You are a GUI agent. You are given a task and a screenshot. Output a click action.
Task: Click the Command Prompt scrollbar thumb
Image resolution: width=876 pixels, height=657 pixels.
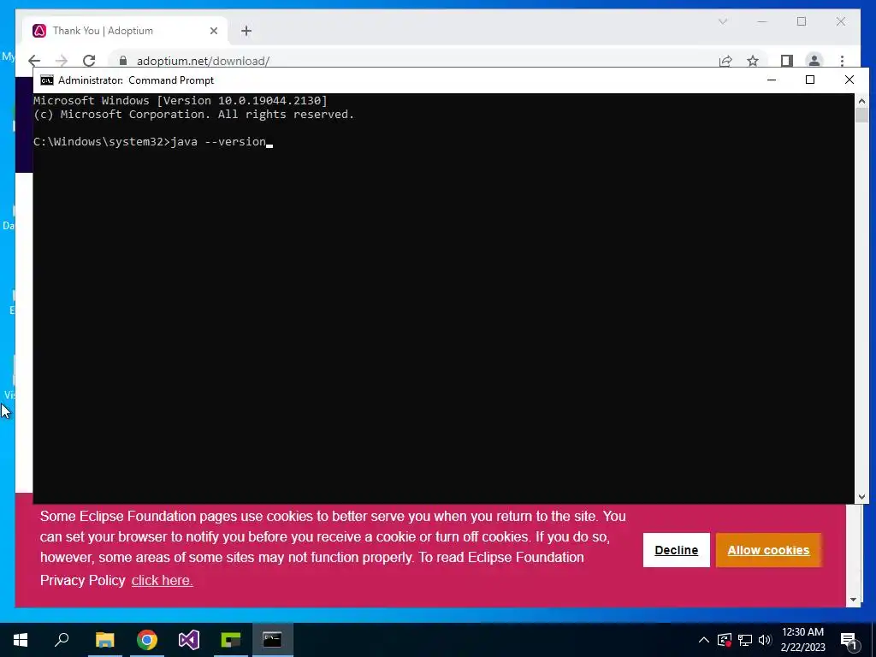click(x=861, y=115)
